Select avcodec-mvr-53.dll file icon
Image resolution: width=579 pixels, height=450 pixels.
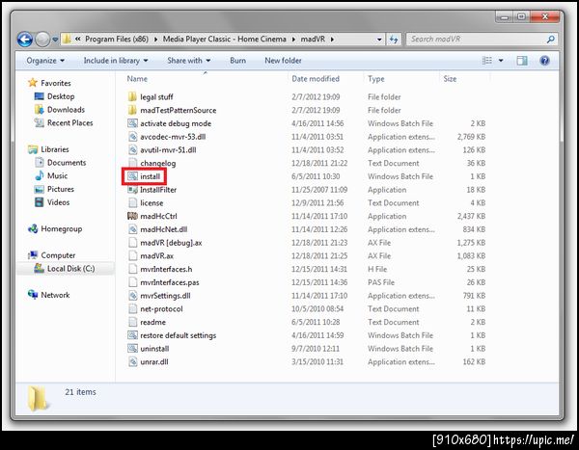tap(132, 137)
